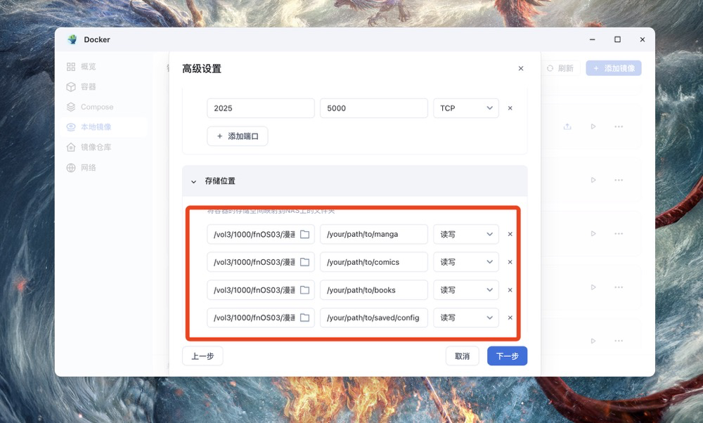Click the 本地镜像 disk icon
Image resolution: width=703 pixels, height=423 pixels.
tap(71, 127)
